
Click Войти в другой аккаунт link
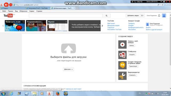(x=154, y=30)
